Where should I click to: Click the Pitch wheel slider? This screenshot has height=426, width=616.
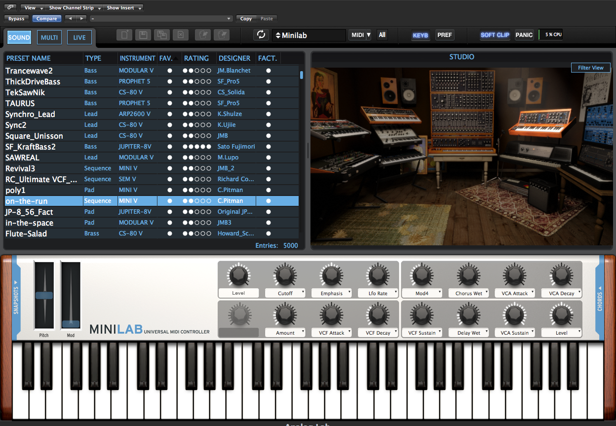44,296
